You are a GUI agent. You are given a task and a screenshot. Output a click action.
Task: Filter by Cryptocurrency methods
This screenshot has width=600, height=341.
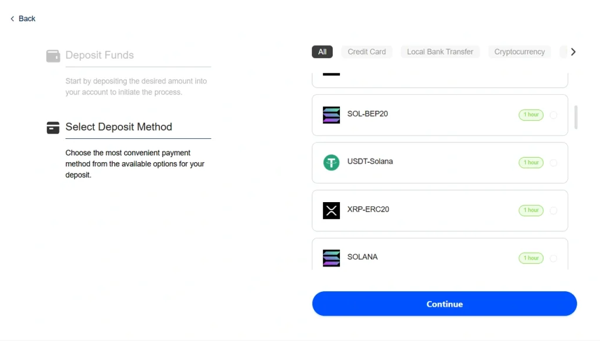[519, 52]
